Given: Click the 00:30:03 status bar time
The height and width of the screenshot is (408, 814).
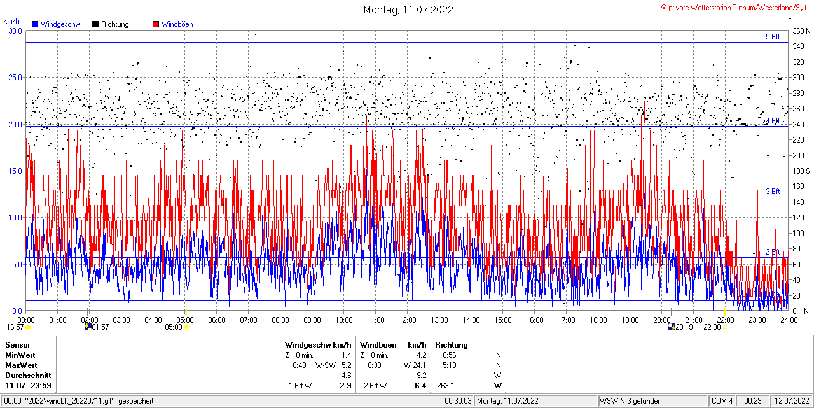Looking at the screenshot, I should point(459,401).
